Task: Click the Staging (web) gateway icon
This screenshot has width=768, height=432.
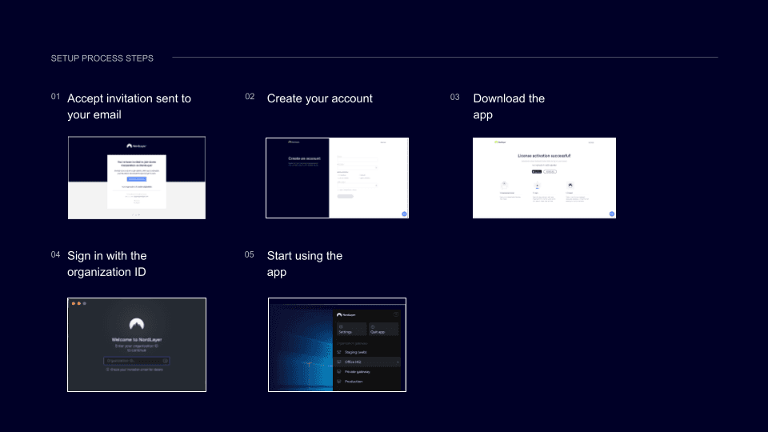Action: [339, 352]
